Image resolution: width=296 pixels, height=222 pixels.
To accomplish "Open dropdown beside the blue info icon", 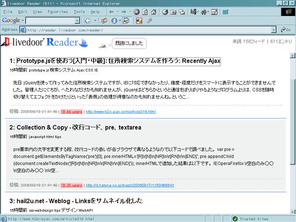I will click(x=120, y=21).
